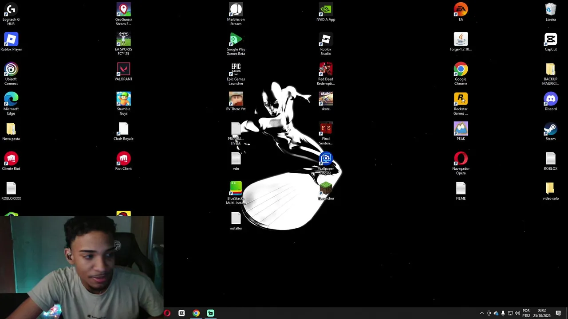Open Microsoft Edge desktop shortcut
Viewport: 568px width, 319px height.
tap(11, 103)
